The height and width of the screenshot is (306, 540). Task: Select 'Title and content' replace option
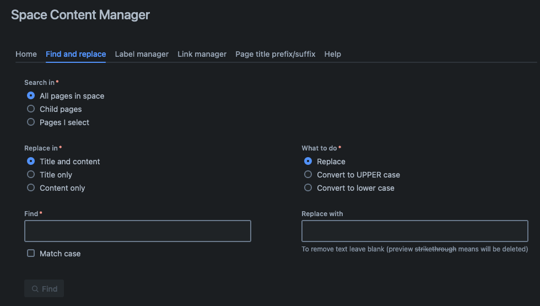(31, 162)
